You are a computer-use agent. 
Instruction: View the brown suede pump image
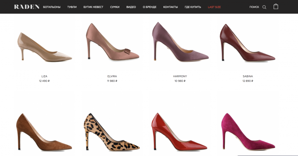point(44,132)
